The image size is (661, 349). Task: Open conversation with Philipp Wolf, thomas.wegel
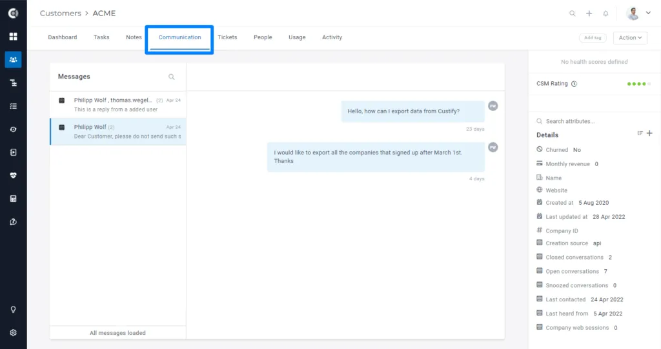pyautogui.click(x=118, y=105)
